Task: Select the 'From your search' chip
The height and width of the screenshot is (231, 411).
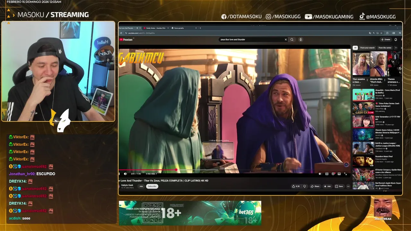Action: click(367, 48)
